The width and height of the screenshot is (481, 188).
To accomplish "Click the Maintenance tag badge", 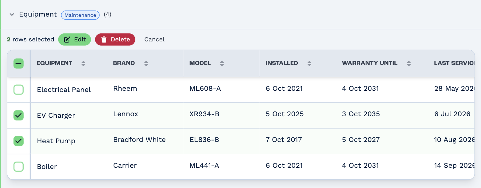I will tap(80, 15).
